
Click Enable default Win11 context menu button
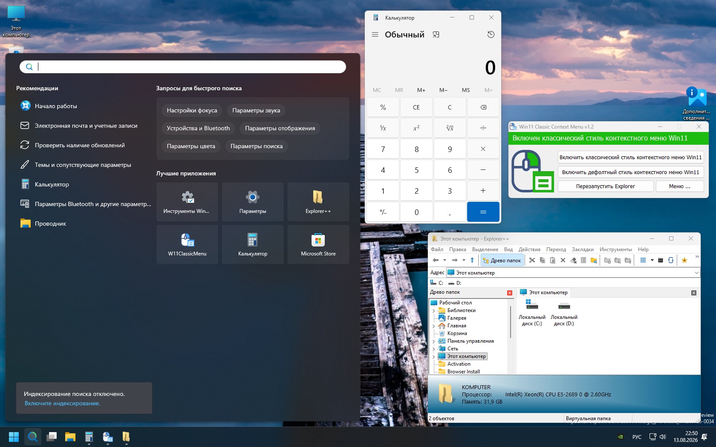point(630,172)
